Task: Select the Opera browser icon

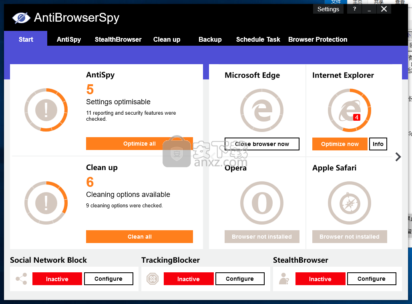Action: click(262, 203)
